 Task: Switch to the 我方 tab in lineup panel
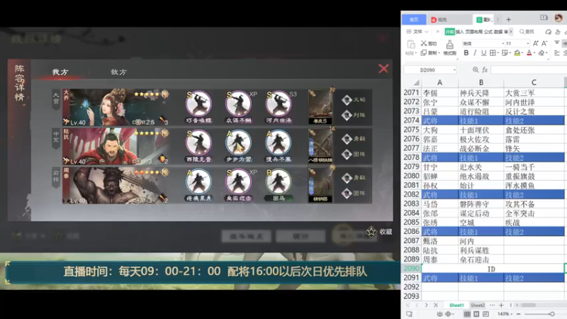pyautogui.click(x=60, y=72)
